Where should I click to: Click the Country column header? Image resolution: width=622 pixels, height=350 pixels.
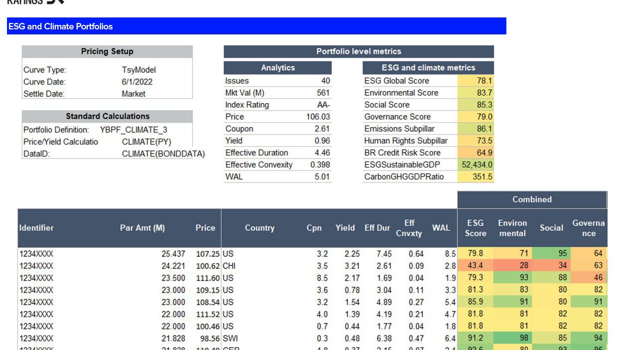click(x=259, y=228)
